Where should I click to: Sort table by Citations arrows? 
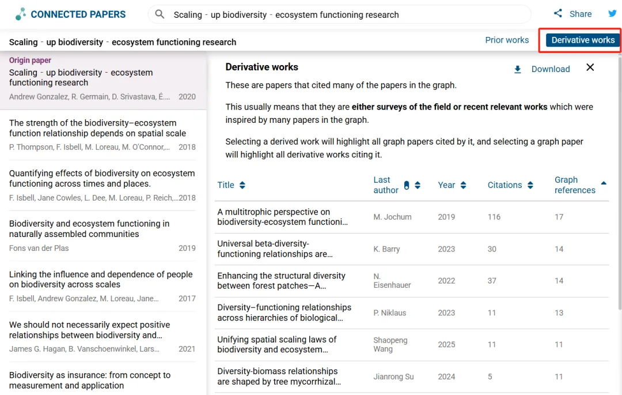pyautogui.click(x=530, y=185)
